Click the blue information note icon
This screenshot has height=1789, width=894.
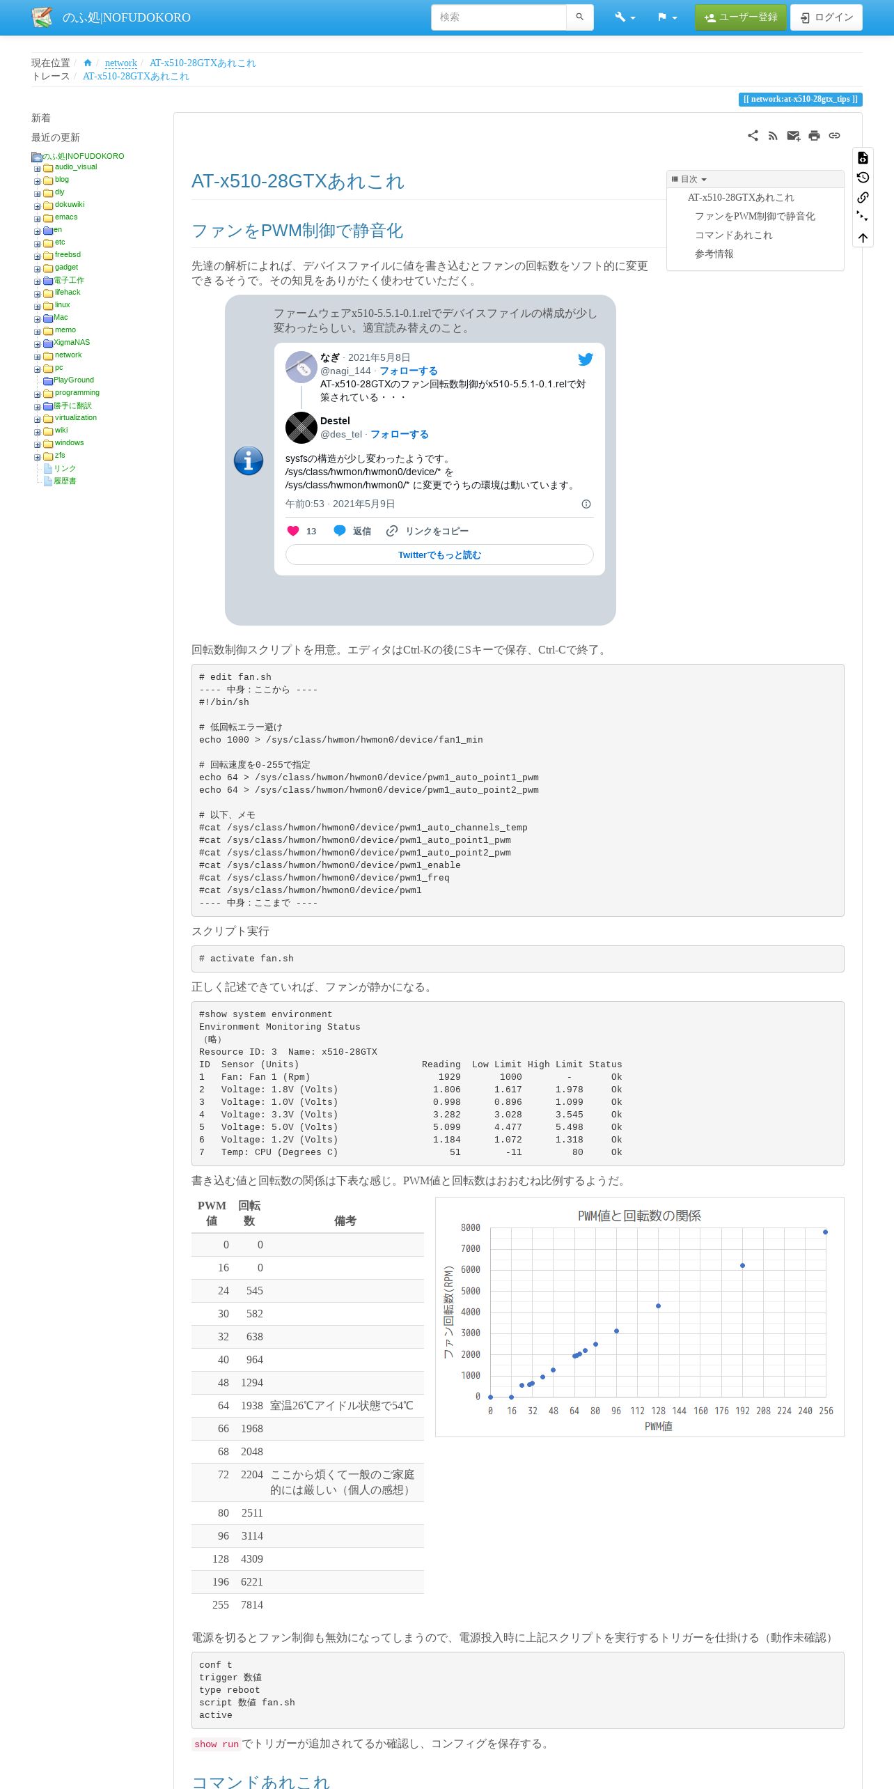[249, 460]
